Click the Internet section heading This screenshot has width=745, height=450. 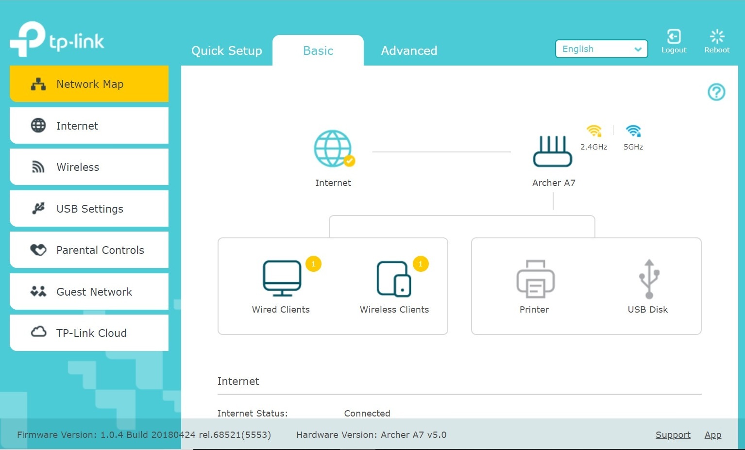tap(238, 381)
